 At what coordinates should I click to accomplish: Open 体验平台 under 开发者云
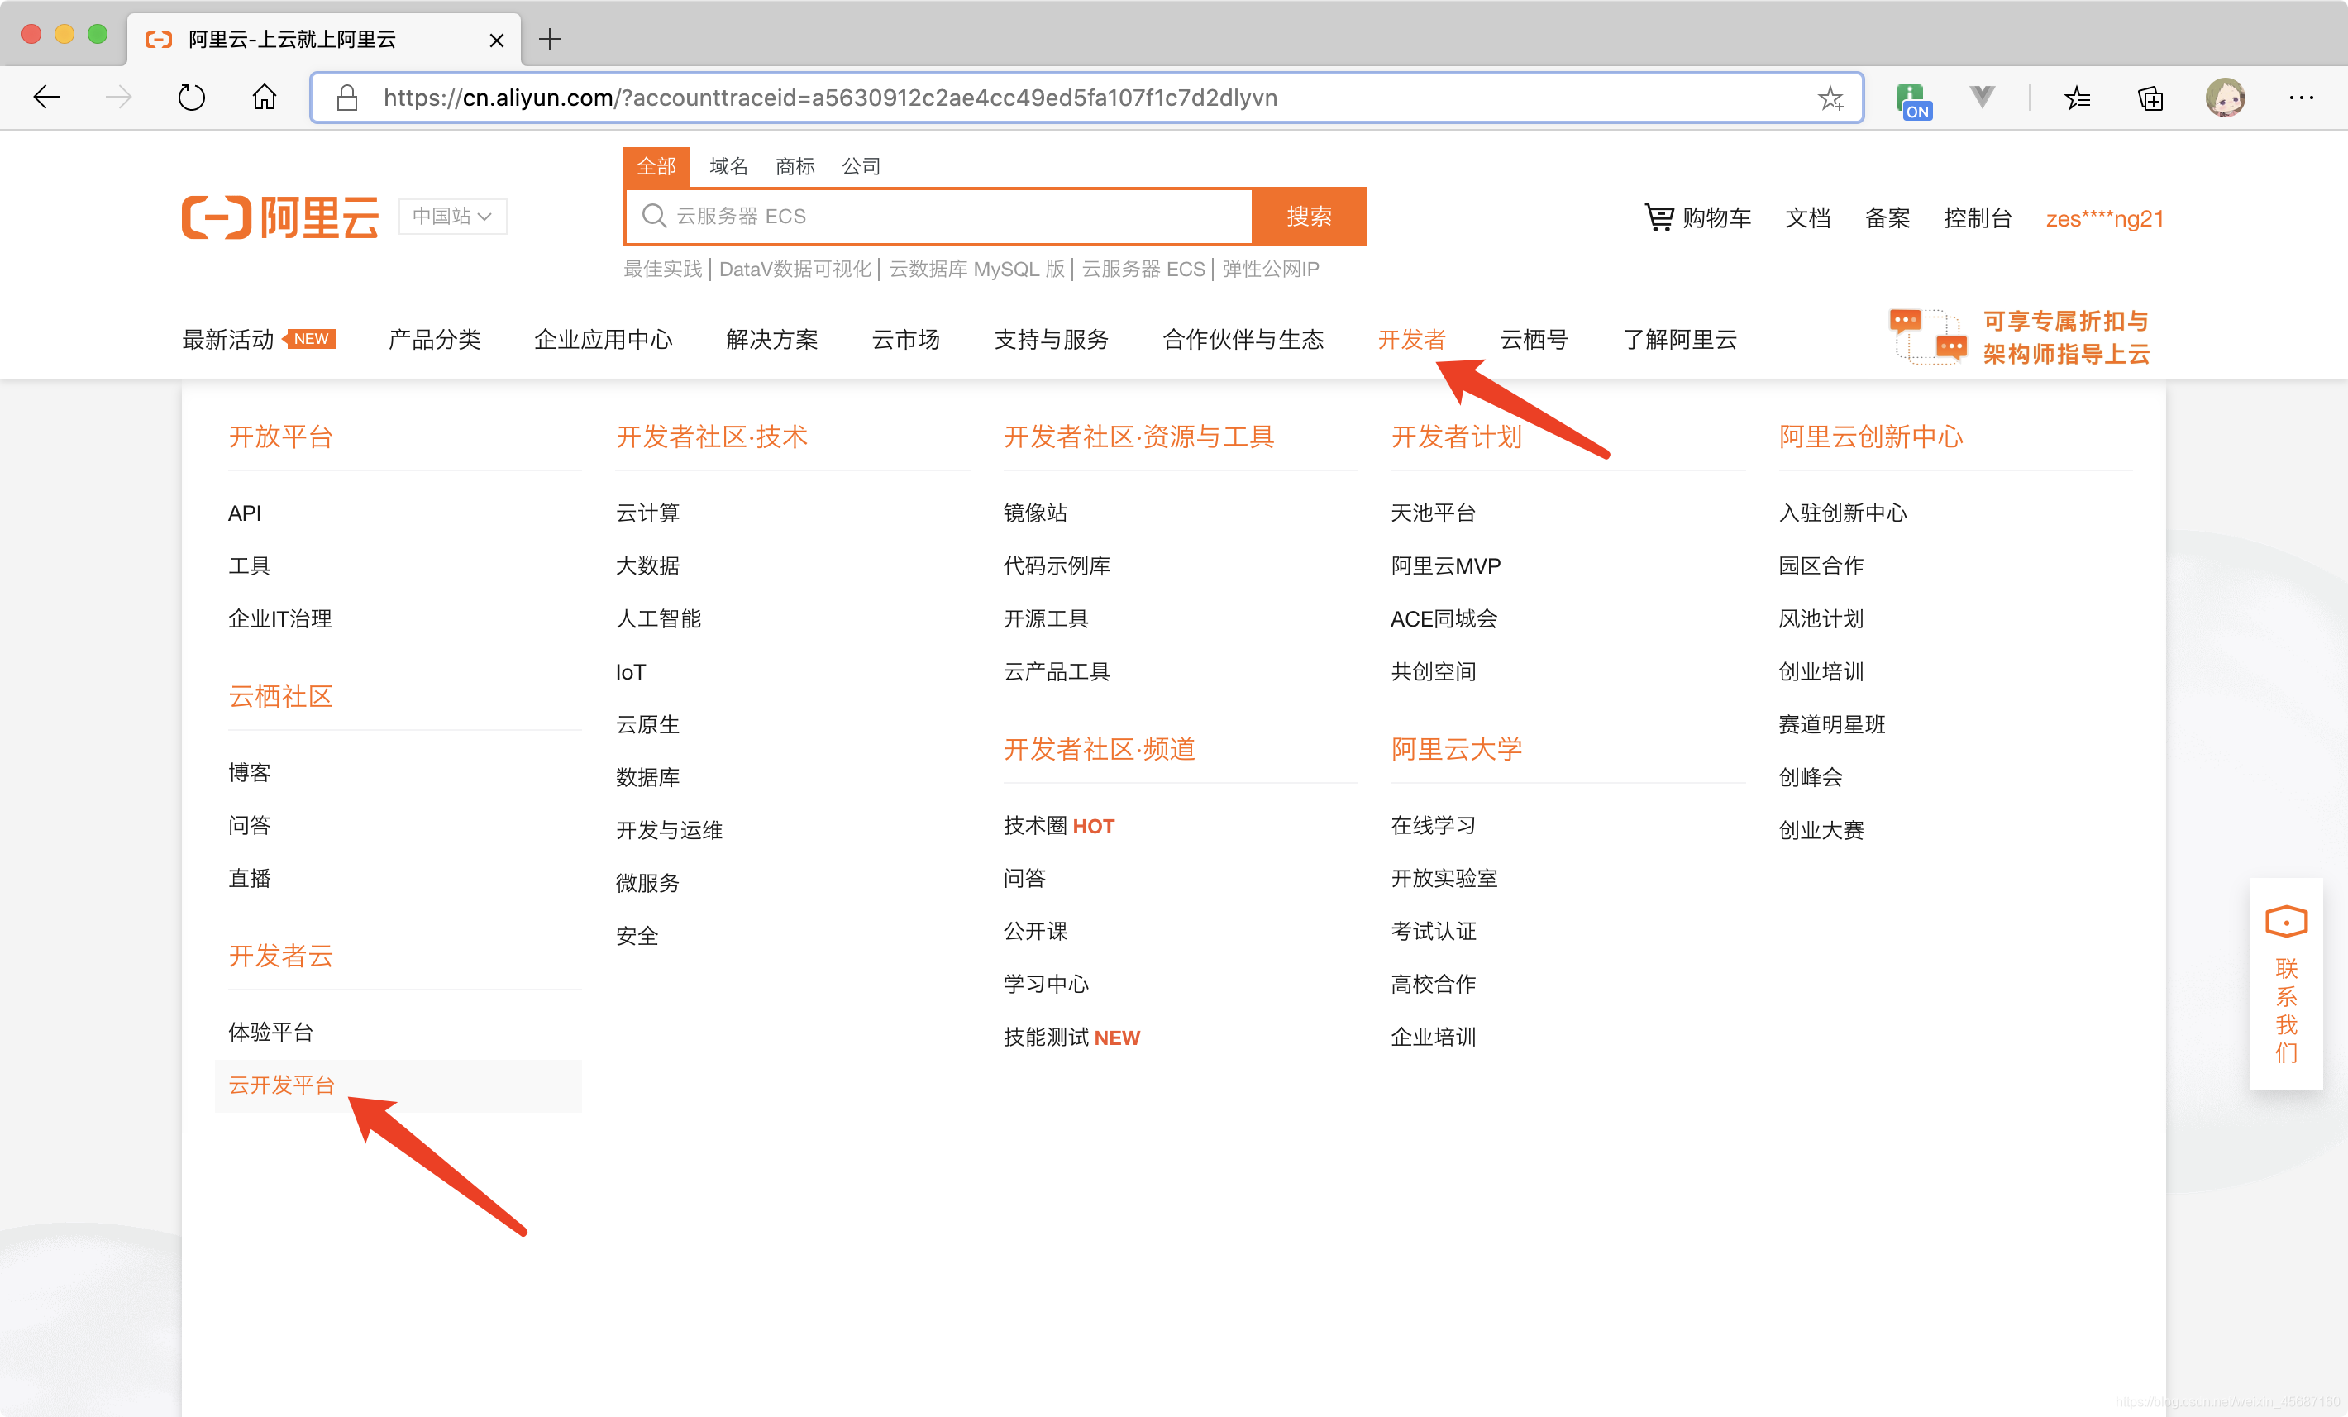coord(270,1032)
